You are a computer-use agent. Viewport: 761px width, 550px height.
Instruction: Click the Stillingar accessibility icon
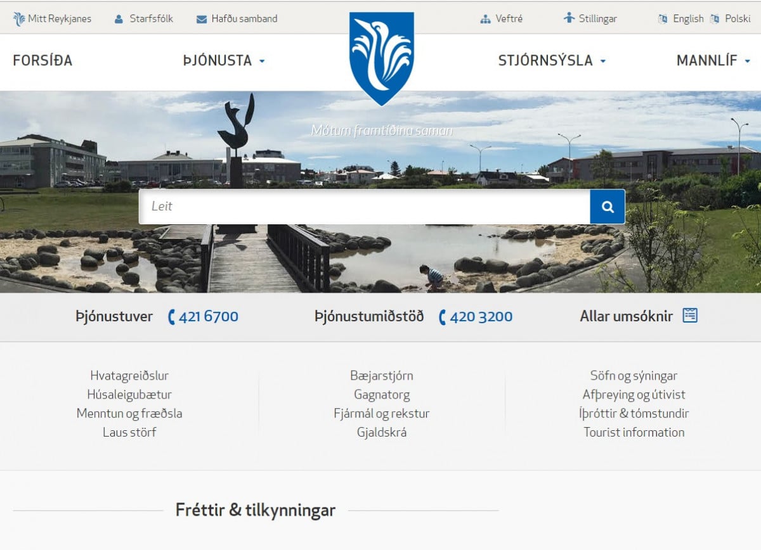(x=569, y=18)
